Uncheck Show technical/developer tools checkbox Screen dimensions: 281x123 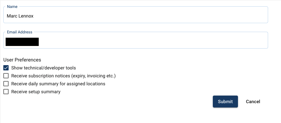[x=6, y=68]
